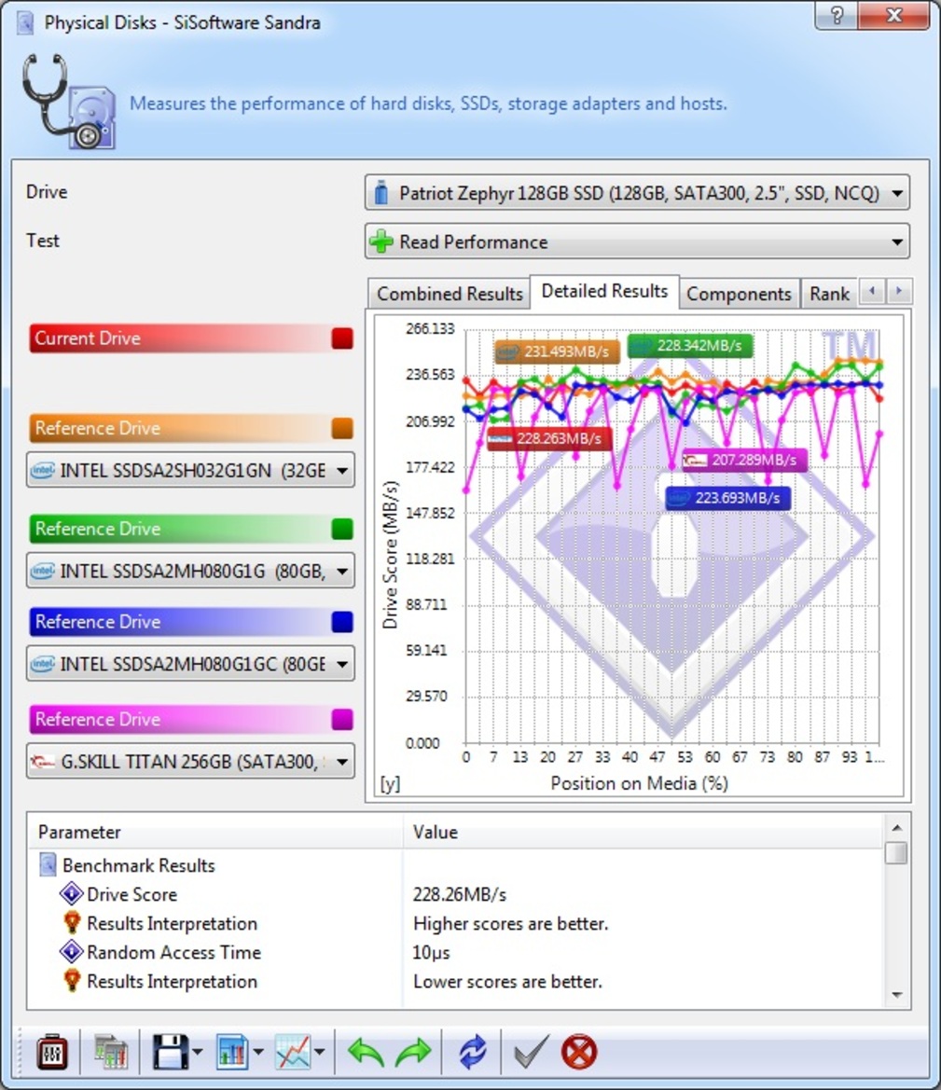
Task: Click the Current Drive red label bar
Action: click(191, 338)
